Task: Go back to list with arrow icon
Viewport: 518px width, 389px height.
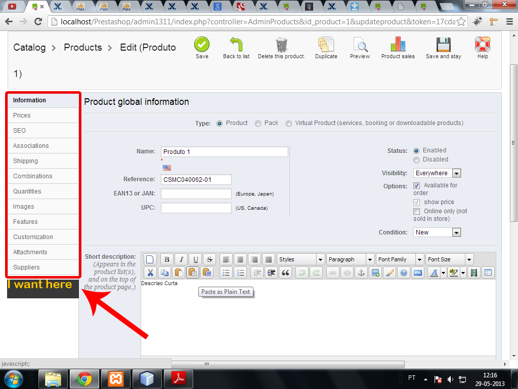Action: [236, 44]
